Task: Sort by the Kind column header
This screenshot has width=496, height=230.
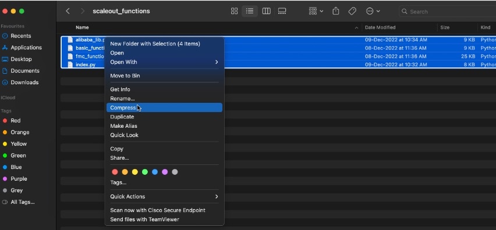Action: point(486,27)
